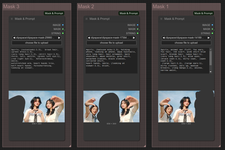Click the resize corner of Mask 1 group
The image size is (225, 150).
220,146
